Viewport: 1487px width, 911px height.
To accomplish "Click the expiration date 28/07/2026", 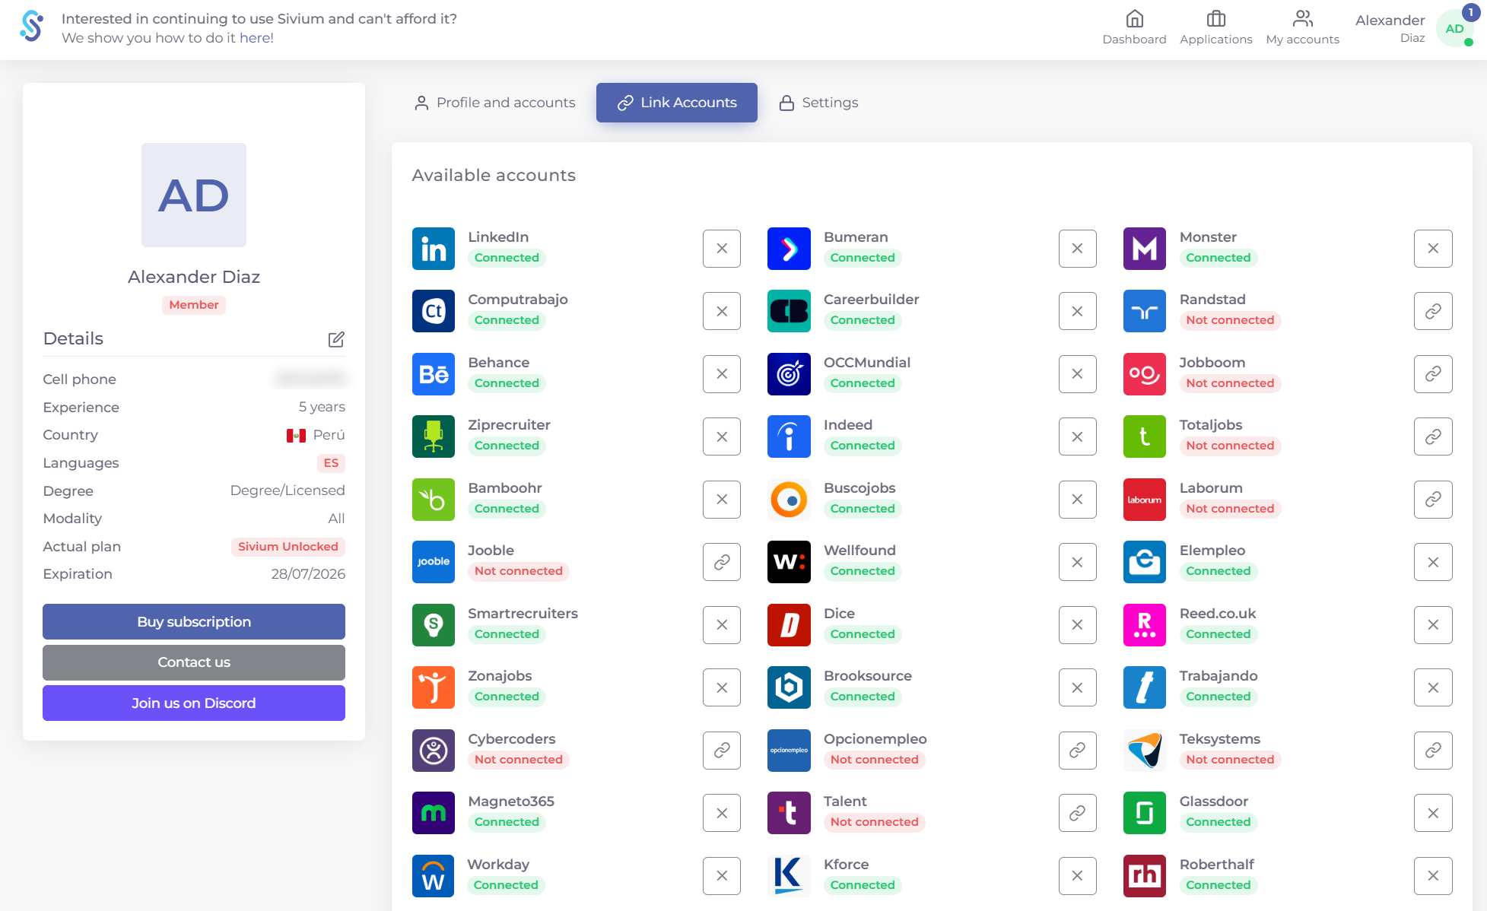I will 308,574.
